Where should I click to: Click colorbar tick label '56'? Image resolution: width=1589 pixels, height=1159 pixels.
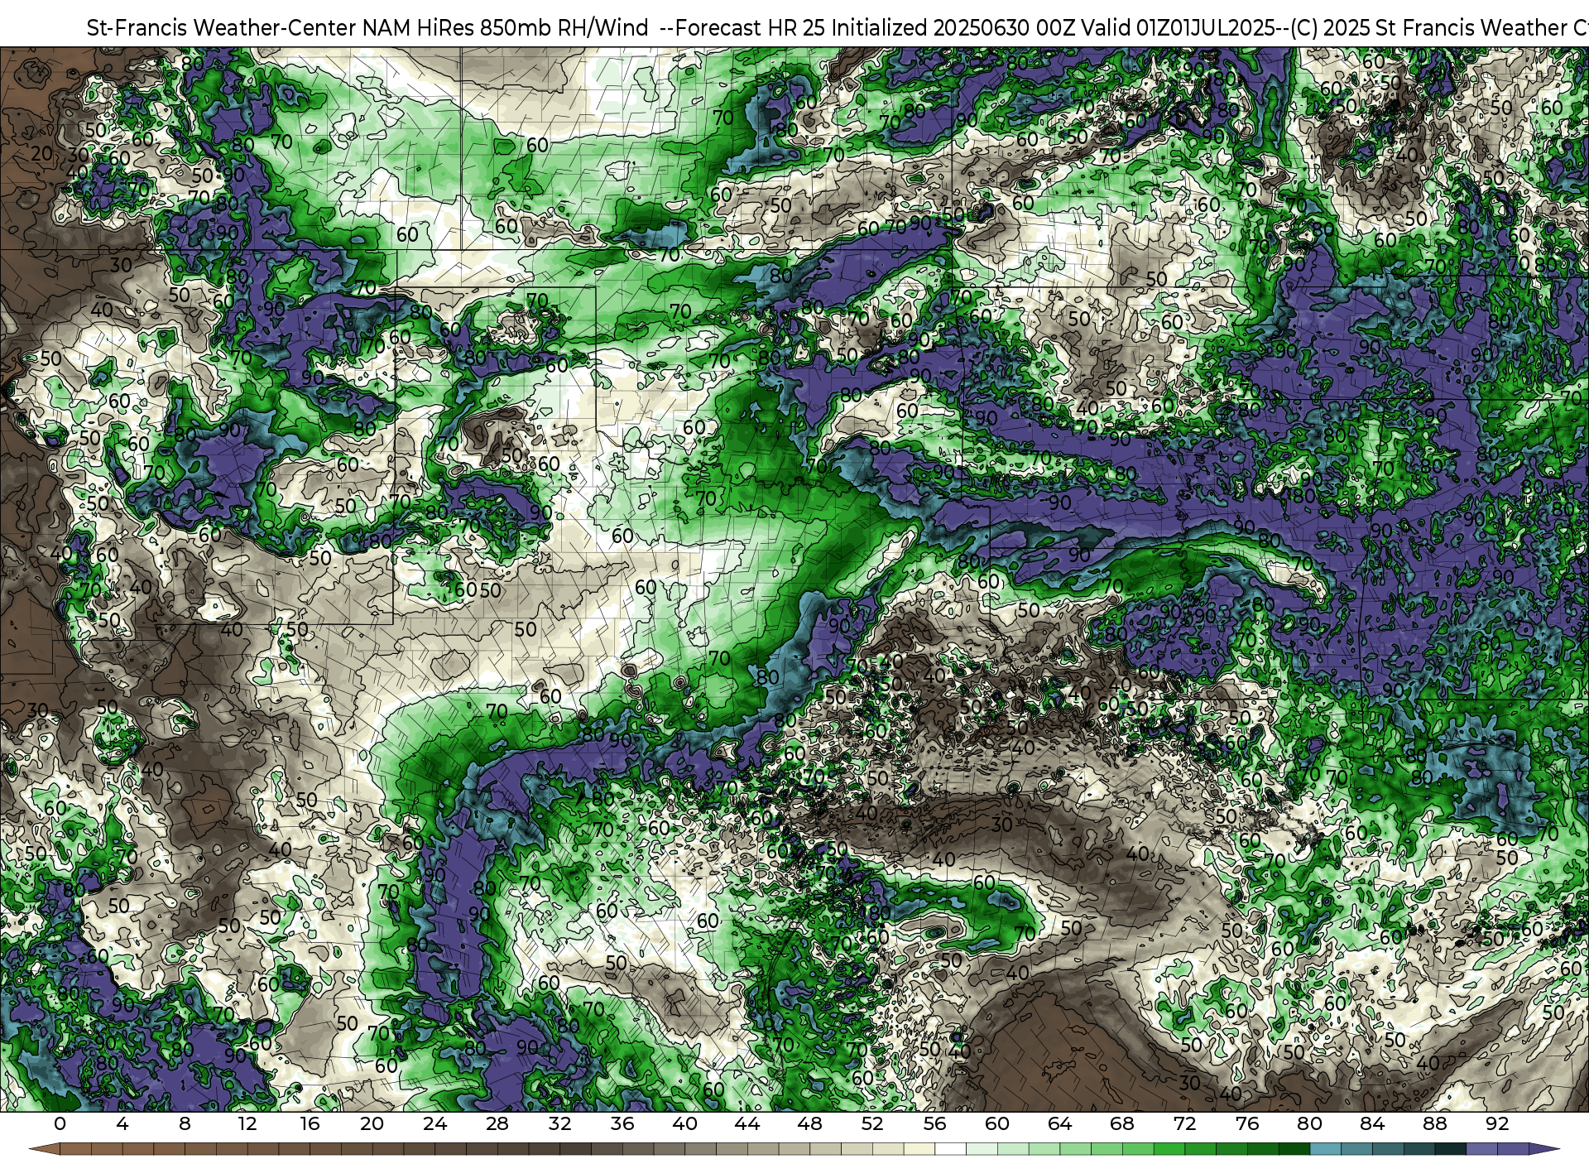pyautogui.click(x=934, y=1124)
